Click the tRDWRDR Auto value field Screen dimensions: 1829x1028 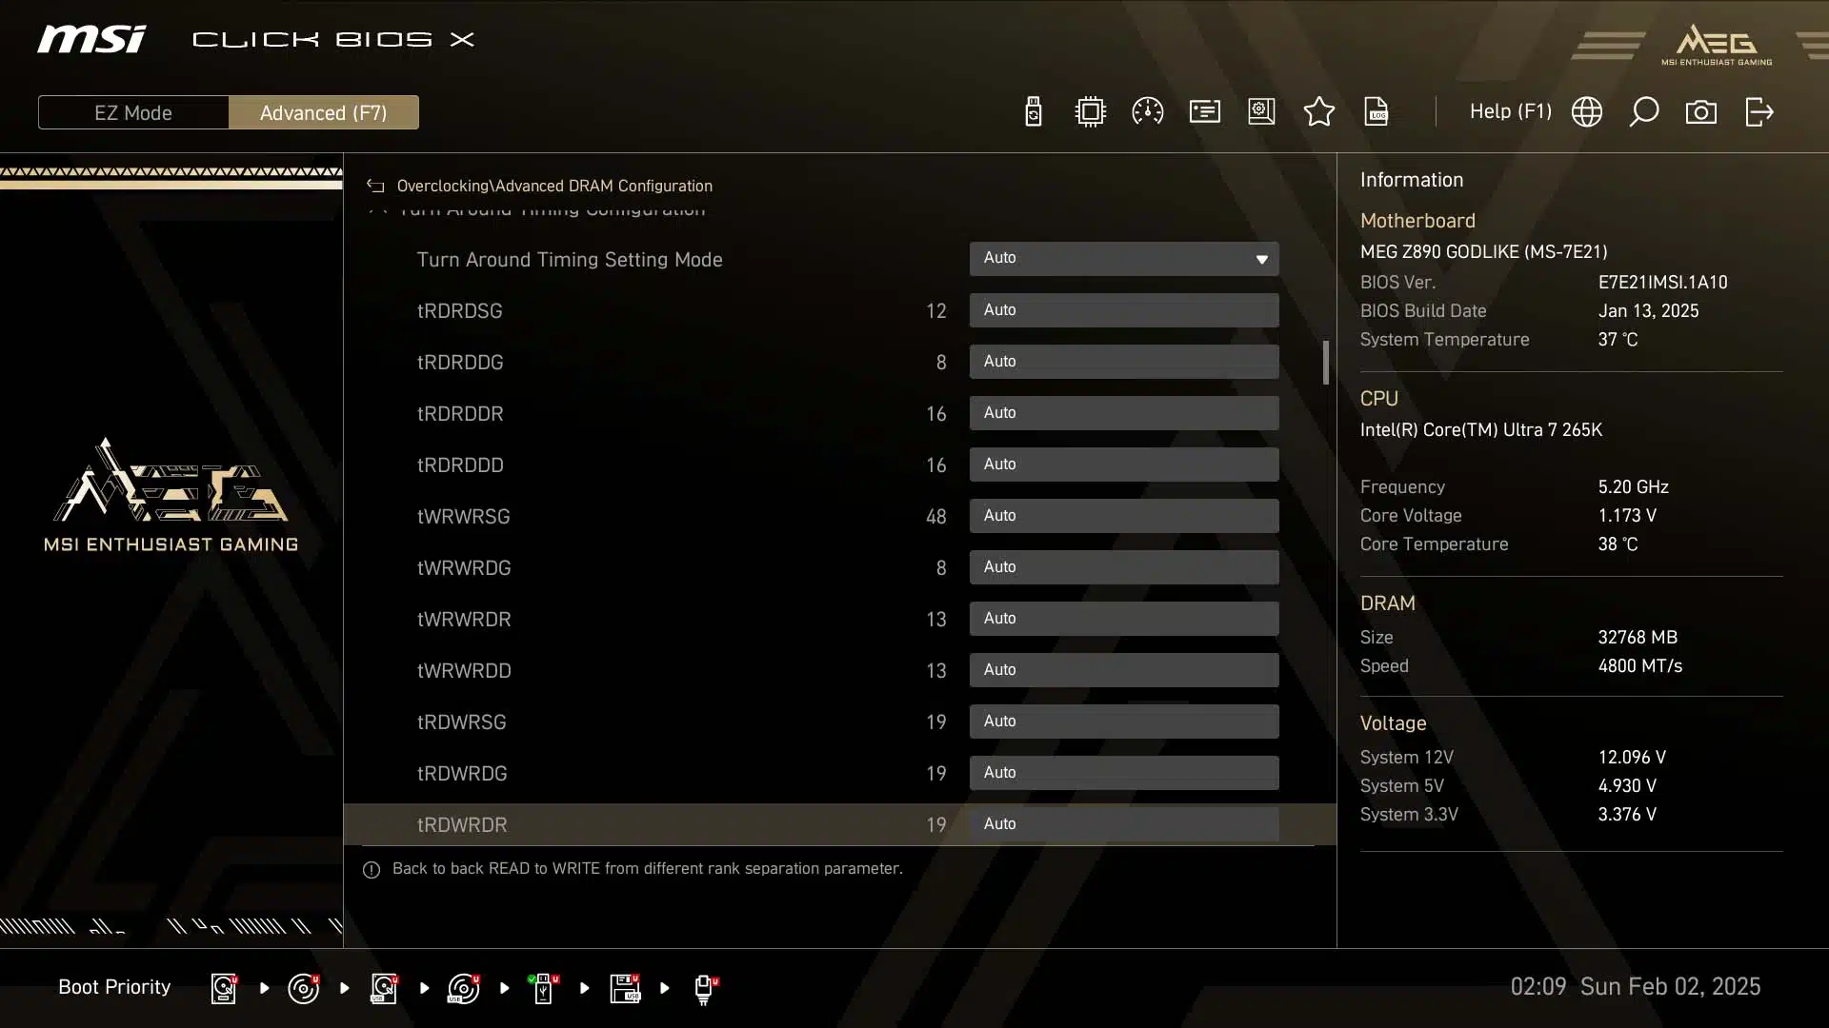pyautogui.click(x=1124, y=824)
